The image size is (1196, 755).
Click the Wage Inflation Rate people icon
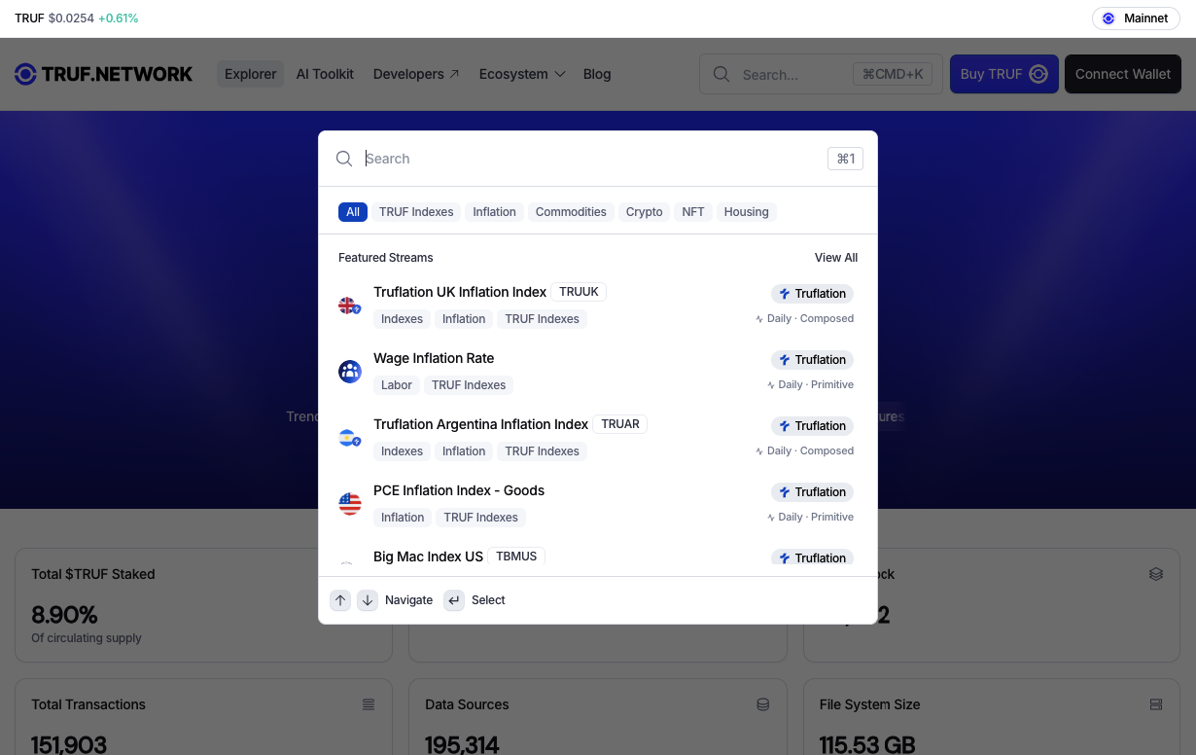[x=349, y=372]
